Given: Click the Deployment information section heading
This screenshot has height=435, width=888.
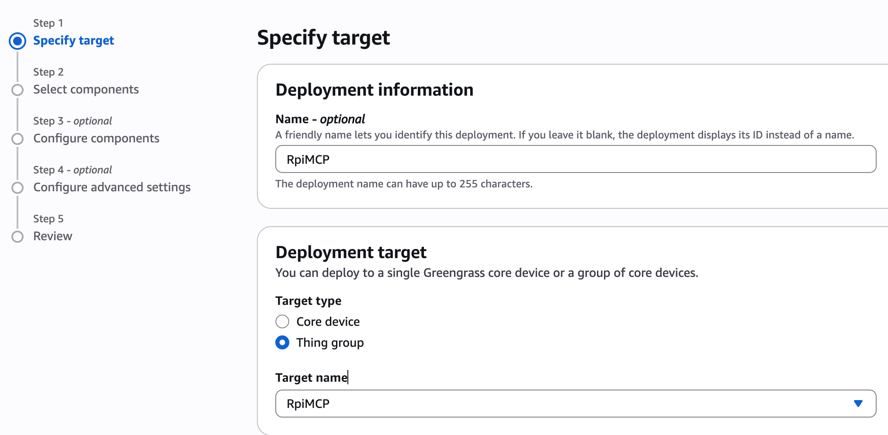Looking at the screenshot, I should click(374, 90).
